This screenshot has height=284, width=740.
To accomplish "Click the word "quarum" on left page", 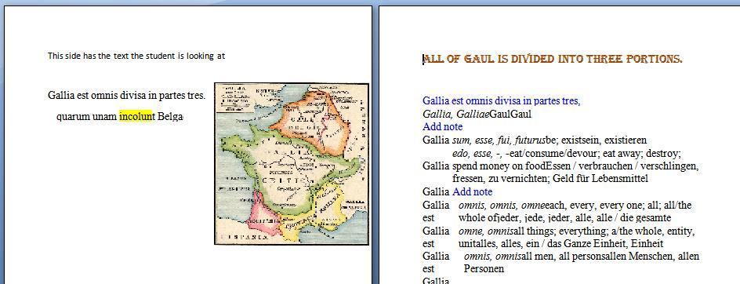I will [73, 117].
